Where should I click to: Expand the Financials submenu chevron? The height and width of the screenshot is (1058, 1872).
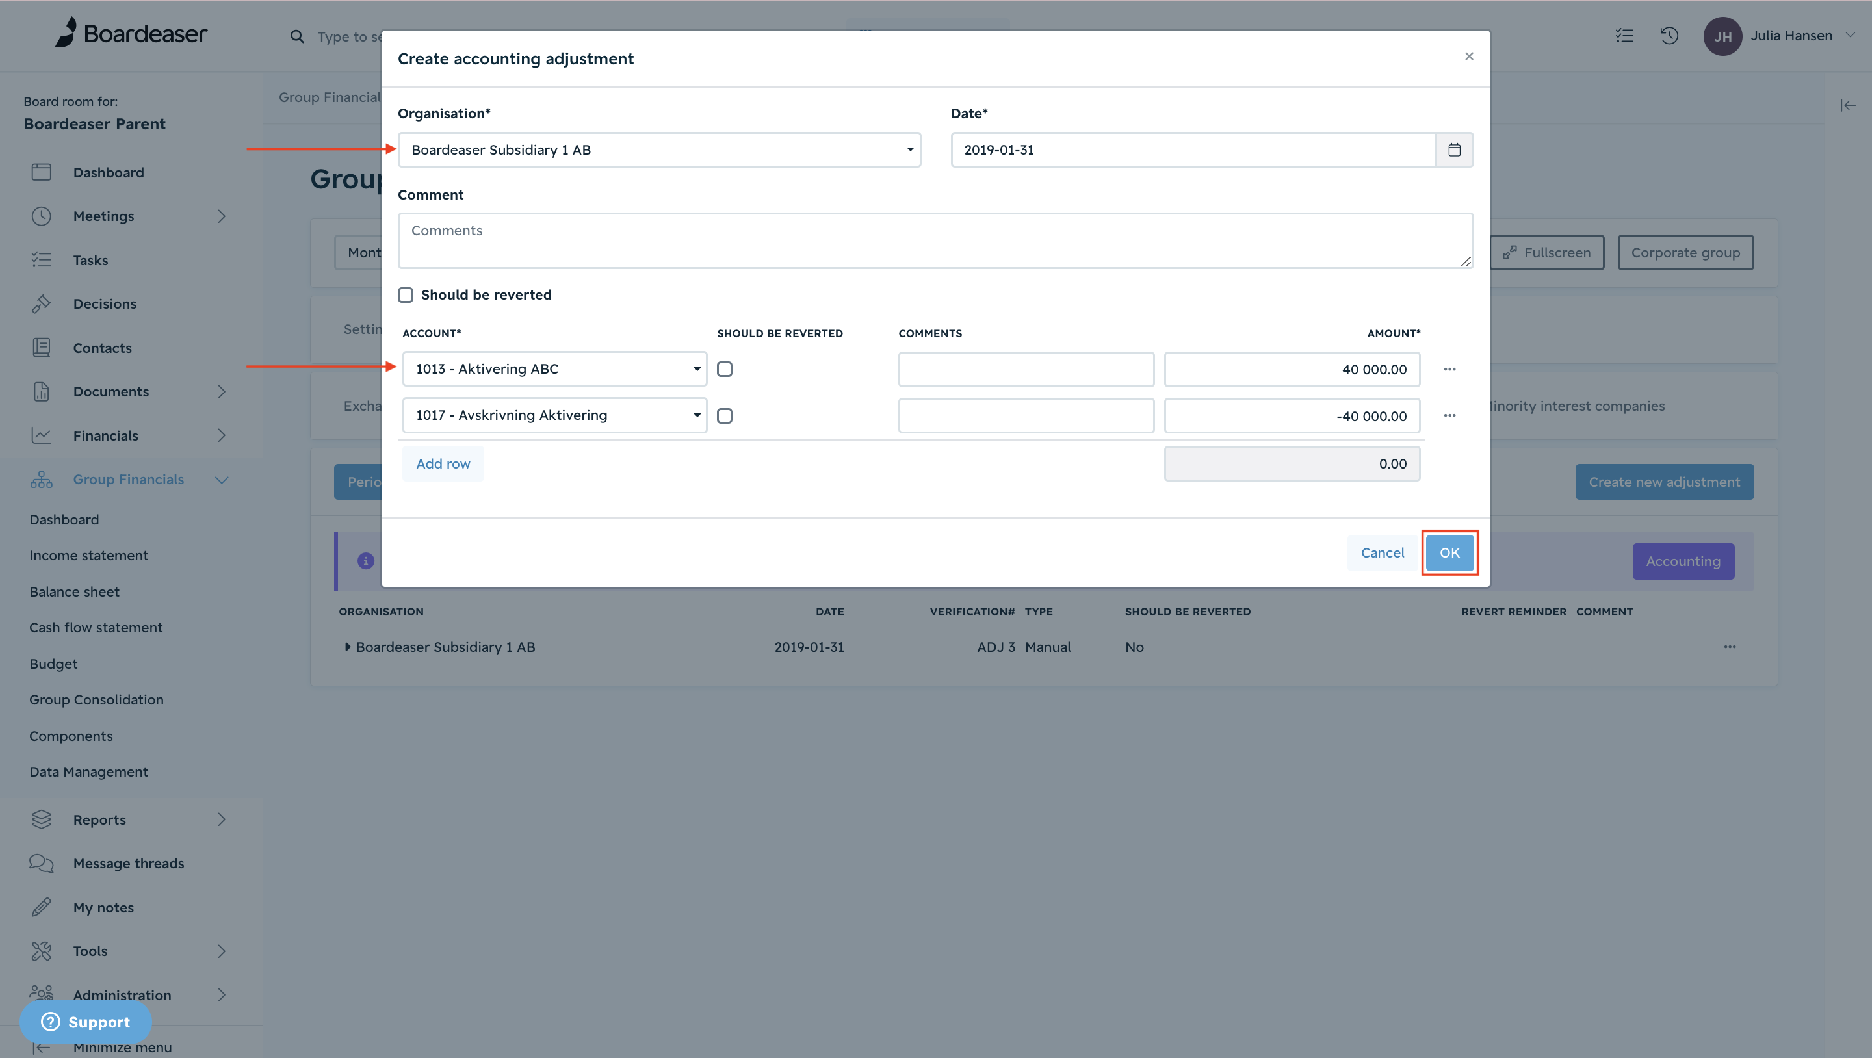(x=222, y=435)
